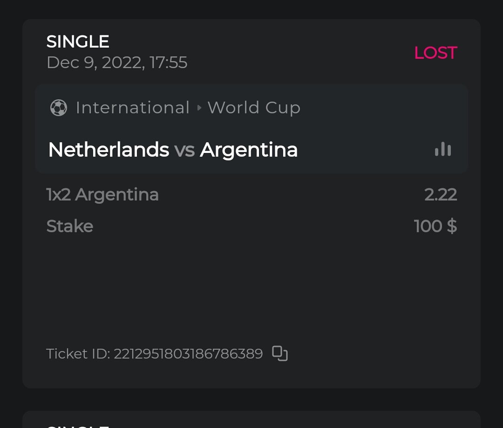
Task: Click breadcrumb arrow between International and World Cup
Action: (x=199, y=108)
